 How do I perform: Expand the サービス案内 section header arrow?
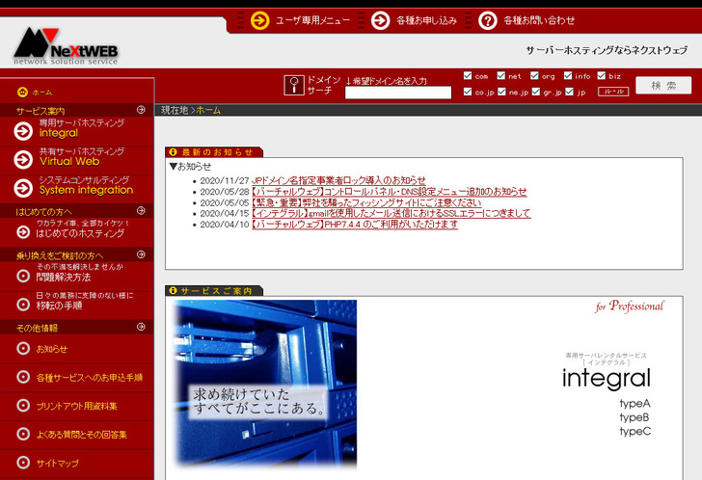click(141, 110)
